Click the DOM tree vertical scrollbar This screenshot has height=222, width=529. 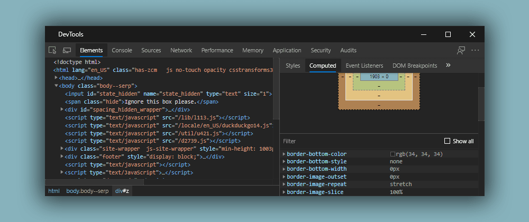point(276,89)
